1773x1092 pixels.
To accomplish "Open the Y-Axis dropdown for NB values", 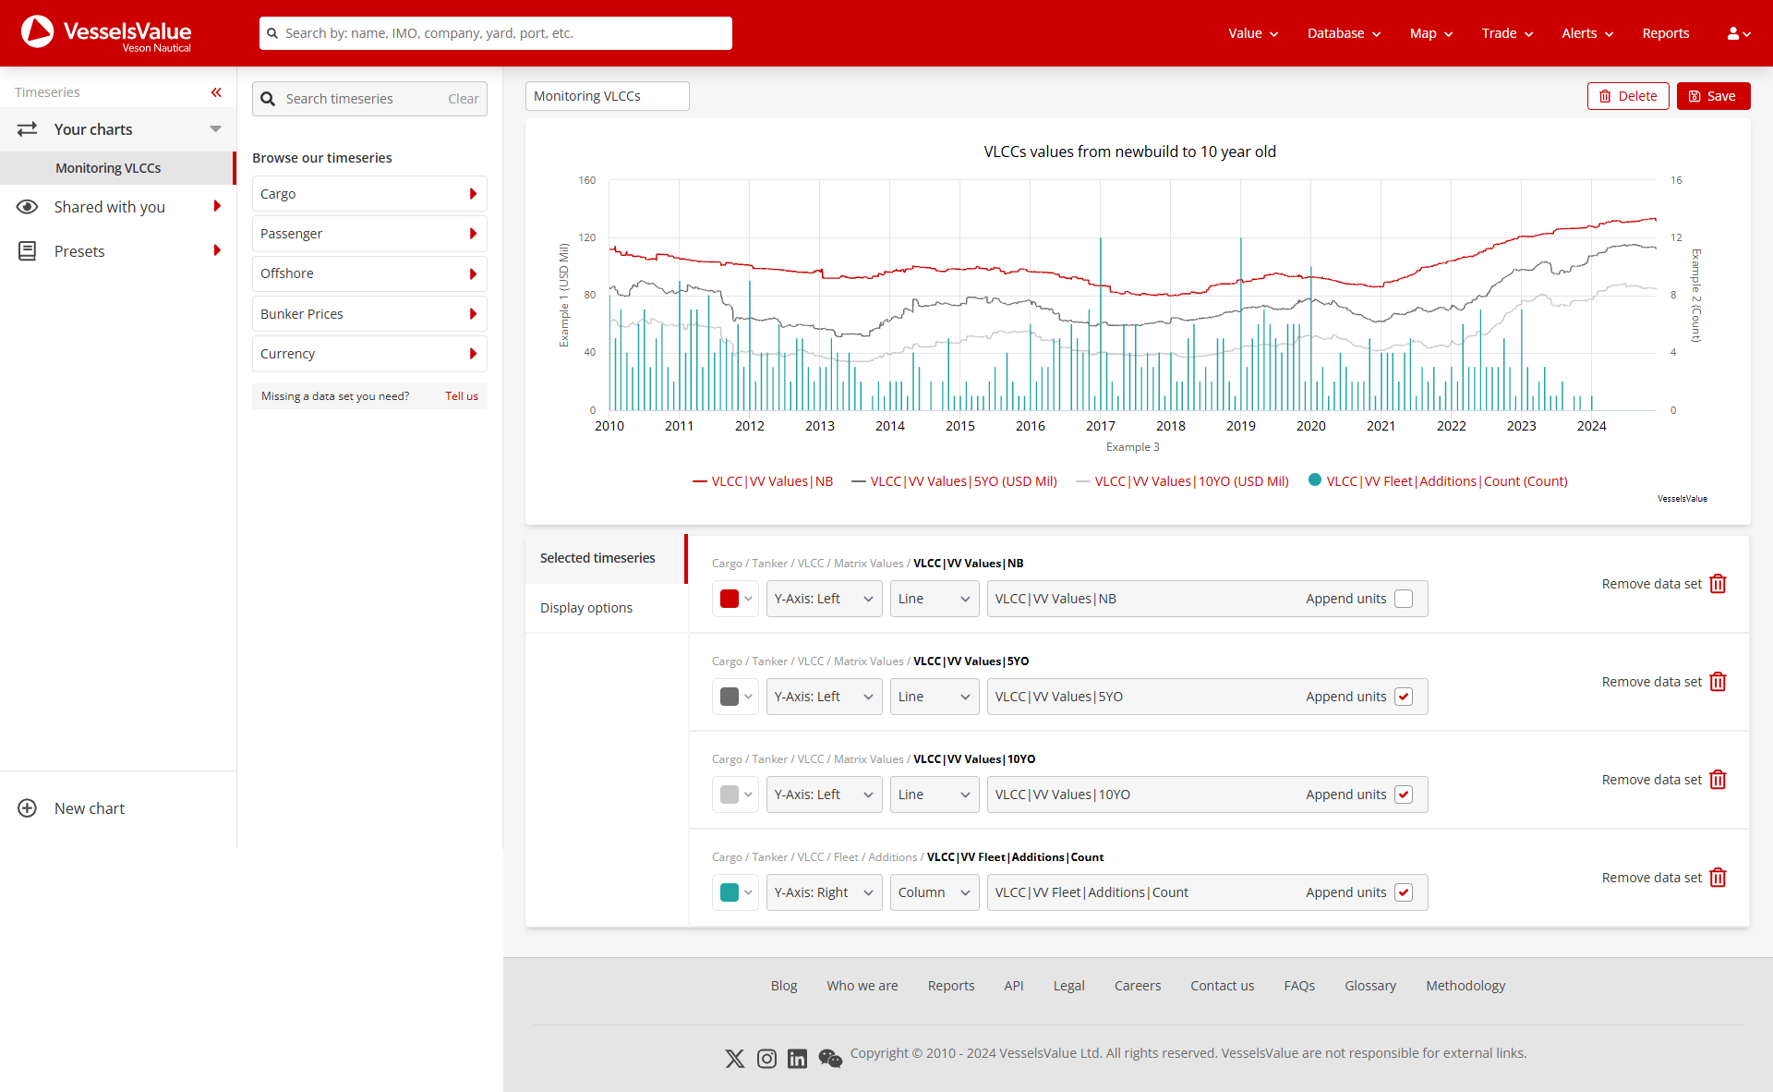I will [823, 598].
